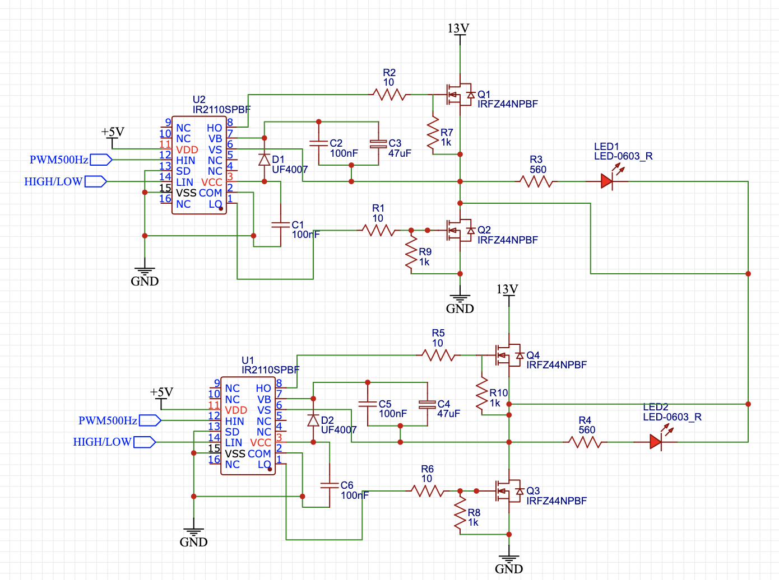
Task: Select the R8 1k resistor symbol
Action: pyautogui.click(x=460, y=513)
